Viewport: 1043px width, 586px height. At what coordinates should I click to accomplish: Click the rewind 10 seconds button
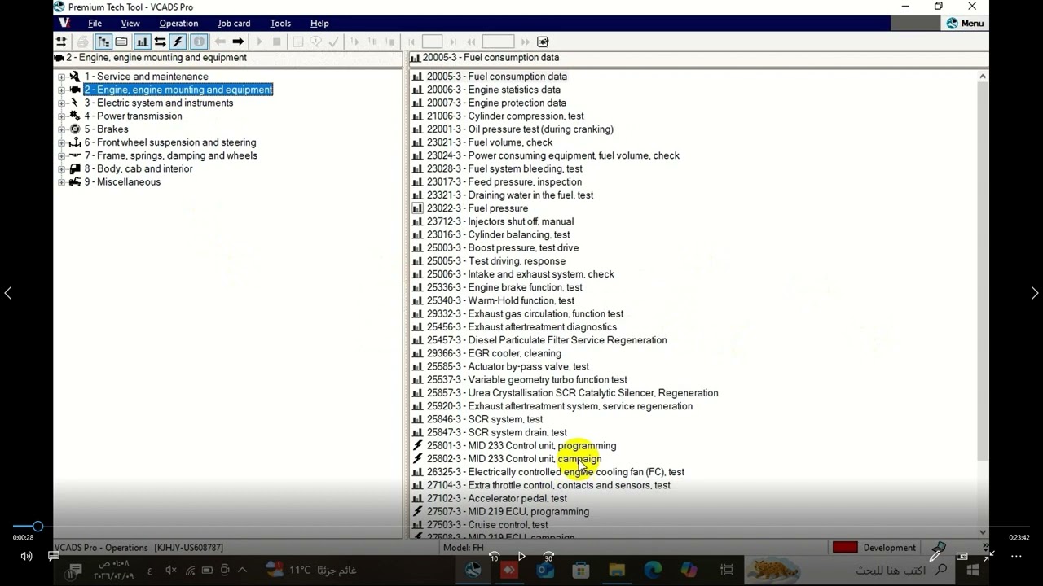494,557
